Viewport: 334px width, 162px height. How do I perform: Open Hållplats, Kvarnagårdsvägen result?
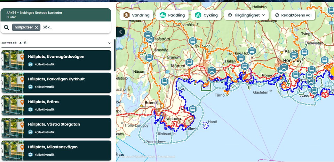pos(56,60)
